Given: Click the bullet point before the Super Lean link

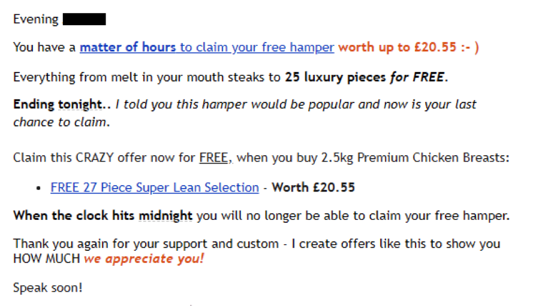Looking at the screenshot, I should pyautogui.click(x=38, y=188).
